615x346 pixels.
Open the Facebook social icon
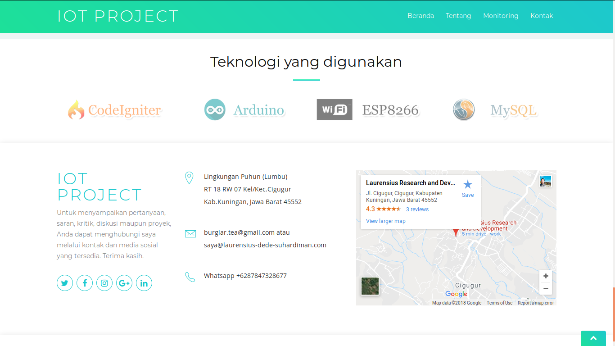coord(85,283)
